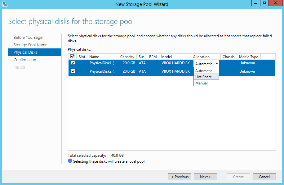
Task: Click the blue information icon near the bottom
Action: (x=70, y=161)
